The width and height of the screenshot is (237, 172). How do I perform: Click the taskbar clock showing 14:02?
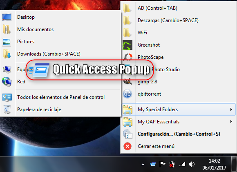(215, 164)
